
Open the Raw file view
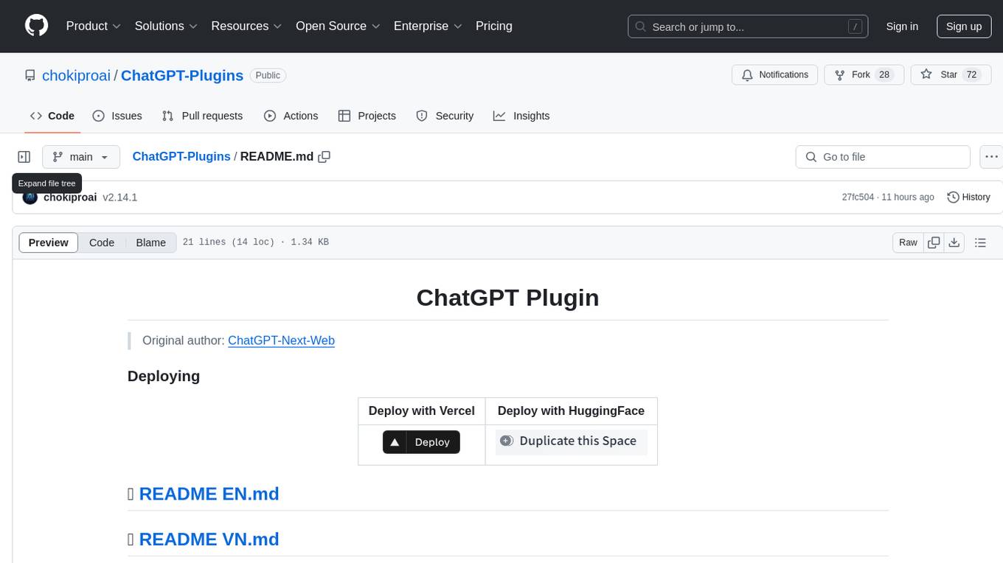point(908,242)
